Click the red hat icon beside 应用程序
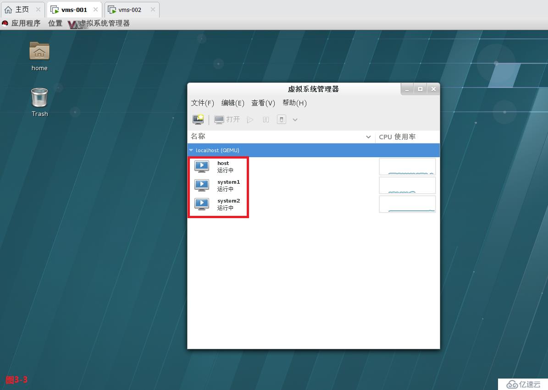The height and width of the screenshot is (390, 548). click(x=5, y=23)
